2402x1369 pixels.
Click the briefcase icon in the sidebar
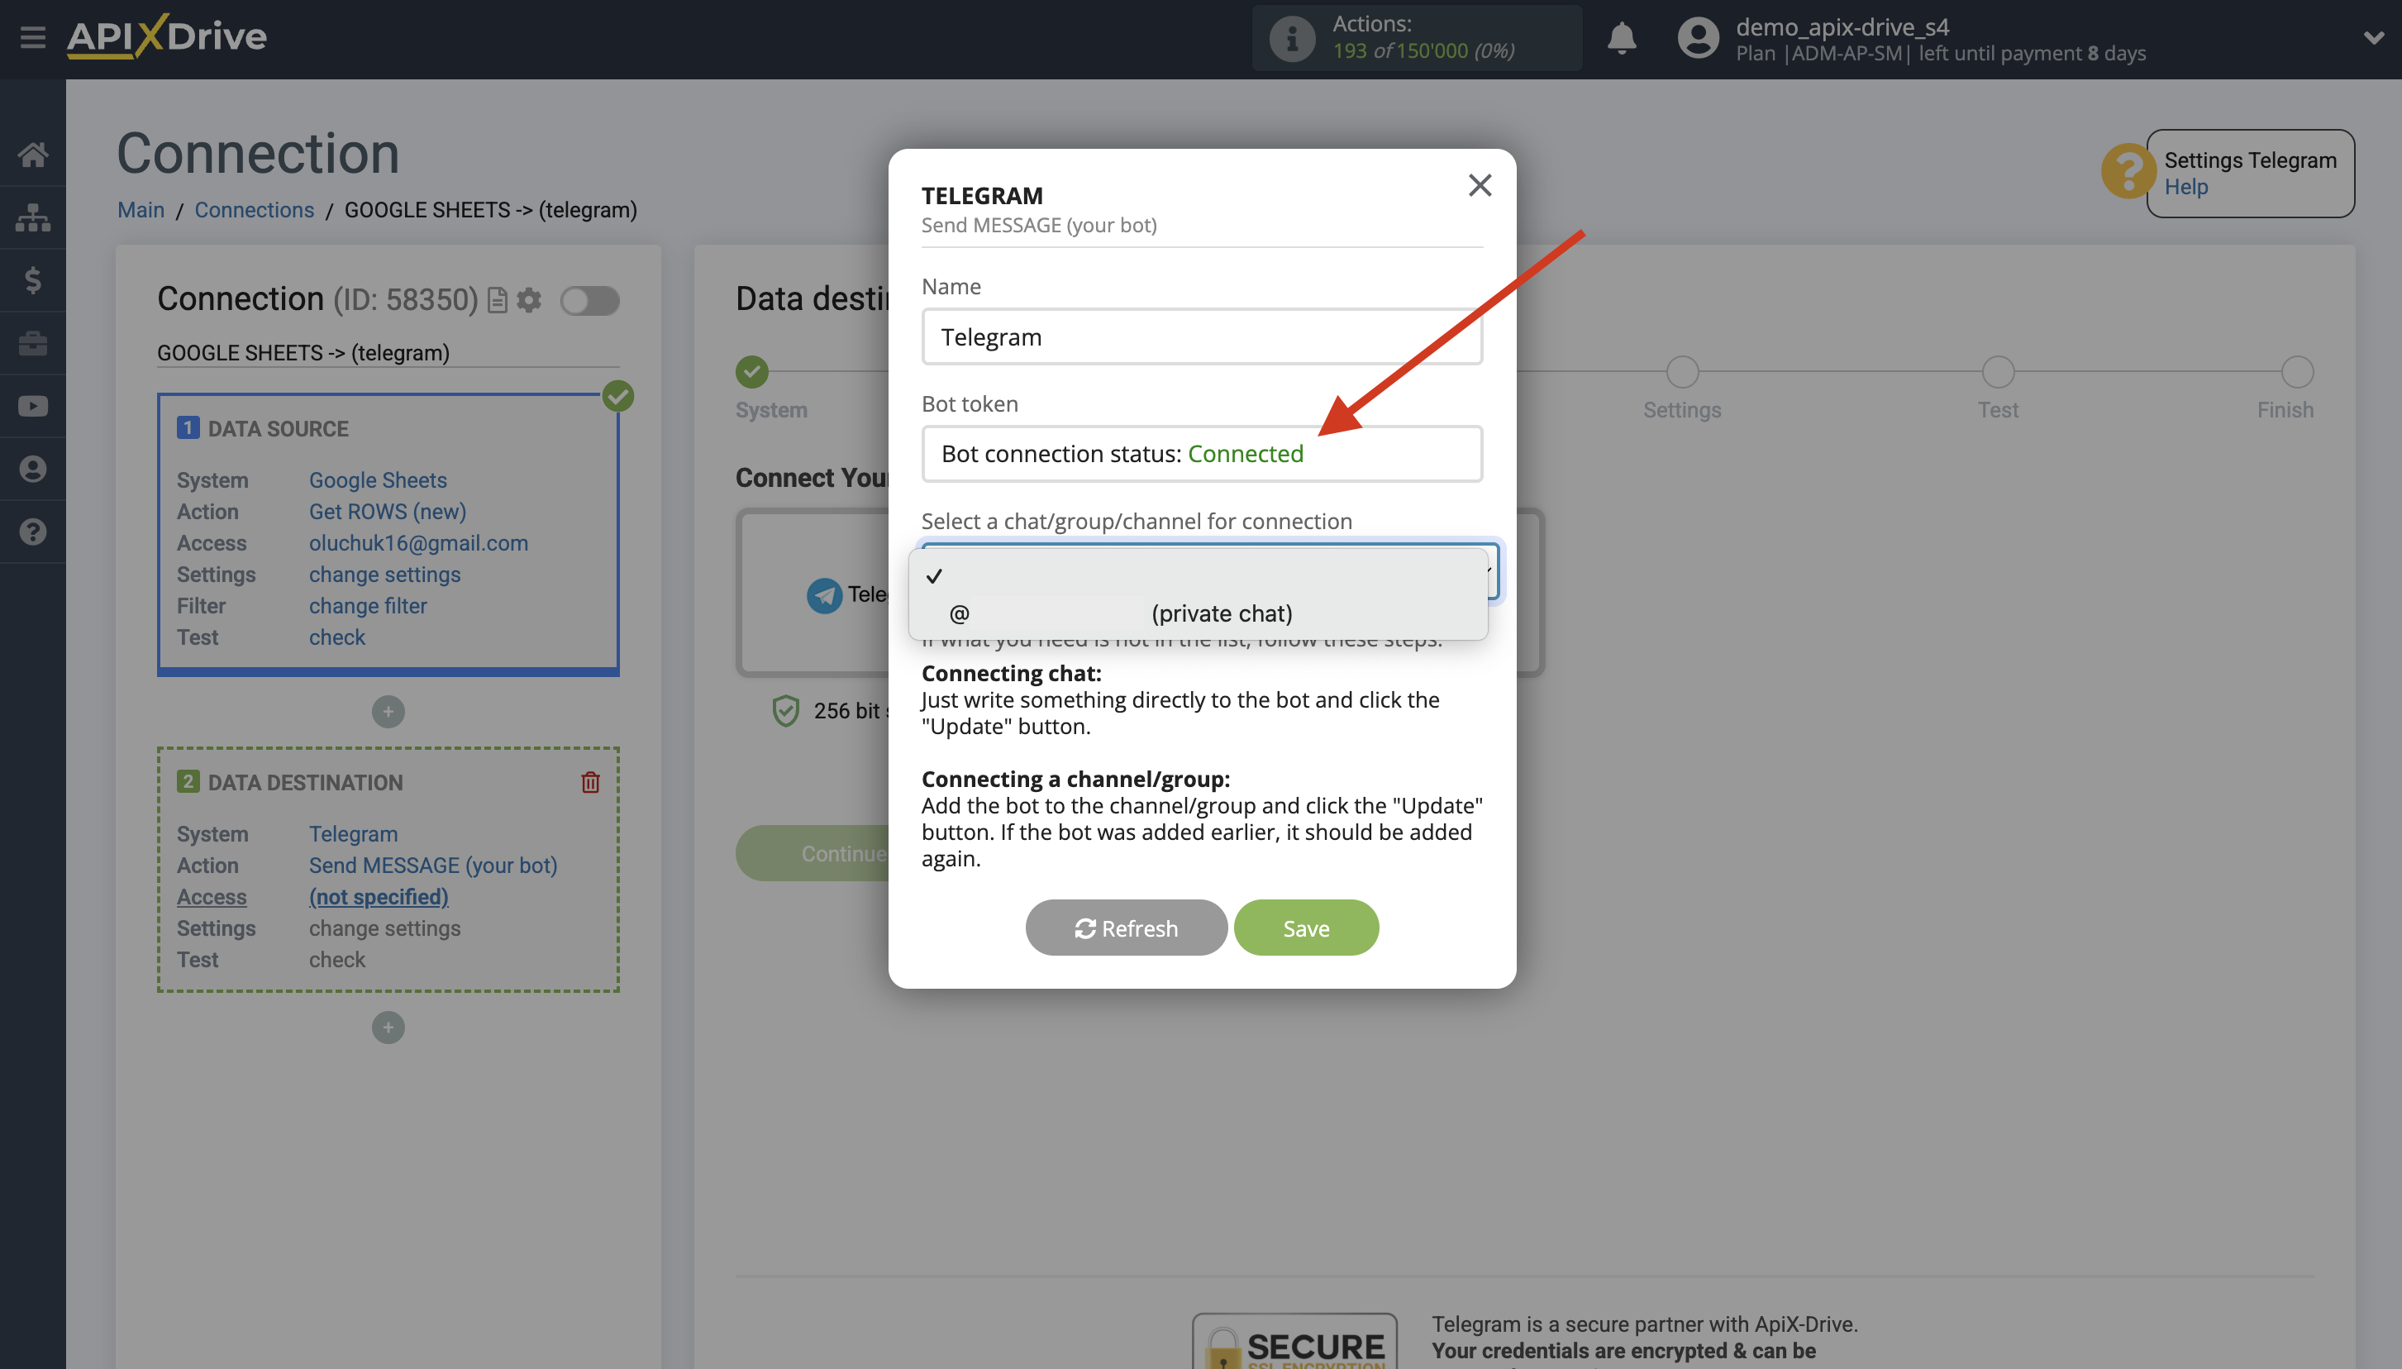[x=33, y=342]
